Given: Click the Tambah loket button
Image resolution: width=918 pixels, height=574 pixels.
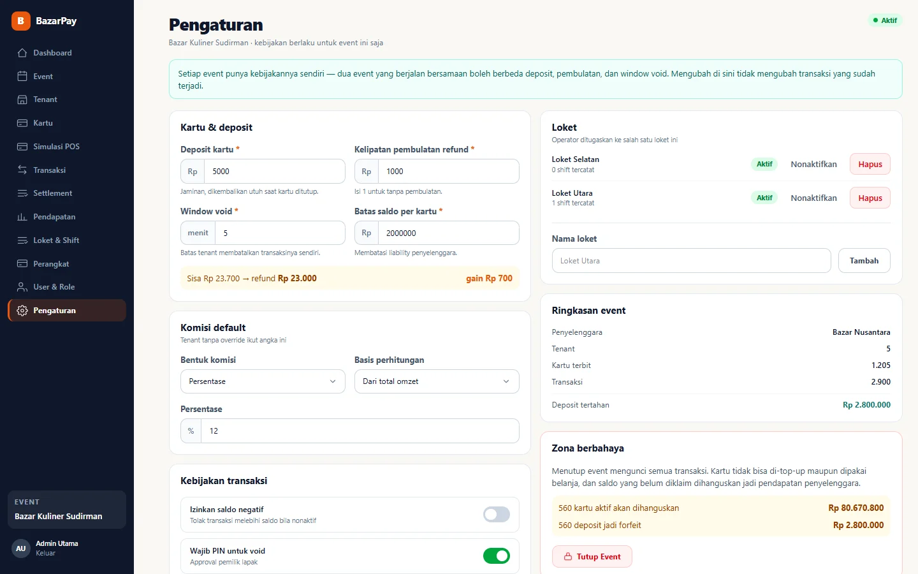Looking at the screenshot, I should 864,261.
